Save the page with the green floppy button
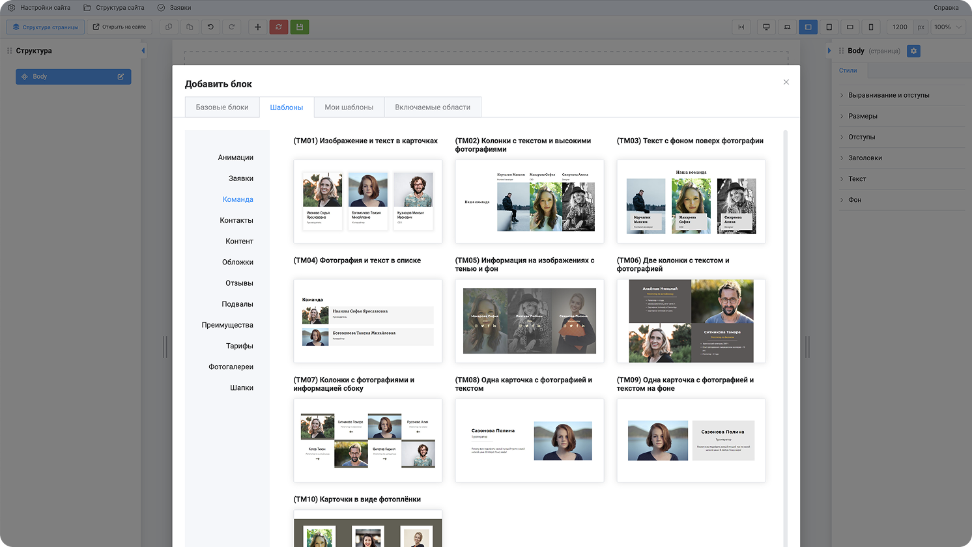The width and height of the screenshot is (972, 547). coord(300,27)
